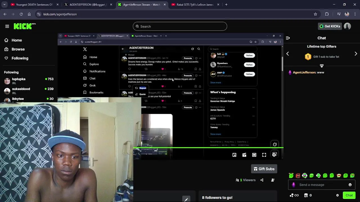Share the stream with share icon
This screenshot has height=202, width=360.
click(262, 180)
